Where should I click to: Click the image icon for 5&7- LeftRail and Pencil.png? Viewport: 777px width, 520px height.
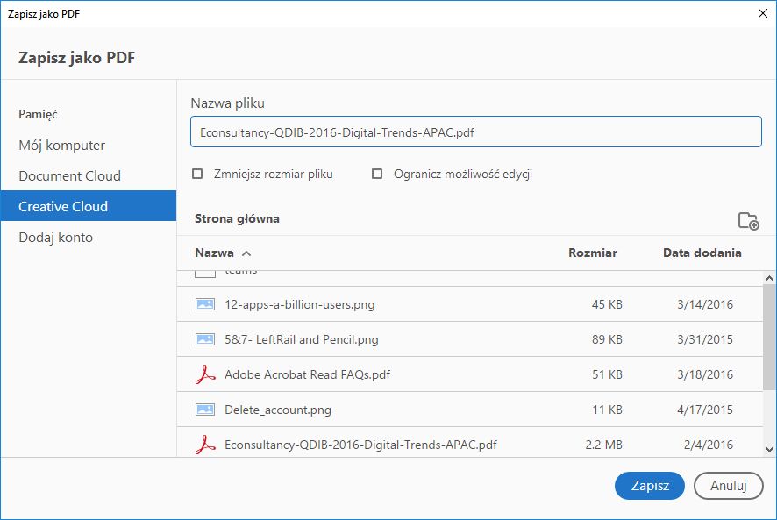point(205,339)
